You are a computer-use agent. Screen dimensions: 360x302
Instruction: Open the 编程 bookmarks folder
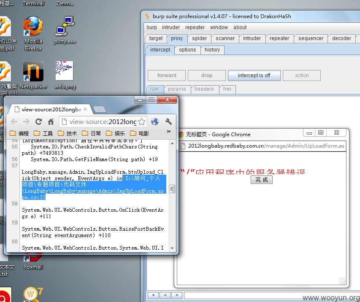[19, 133]
